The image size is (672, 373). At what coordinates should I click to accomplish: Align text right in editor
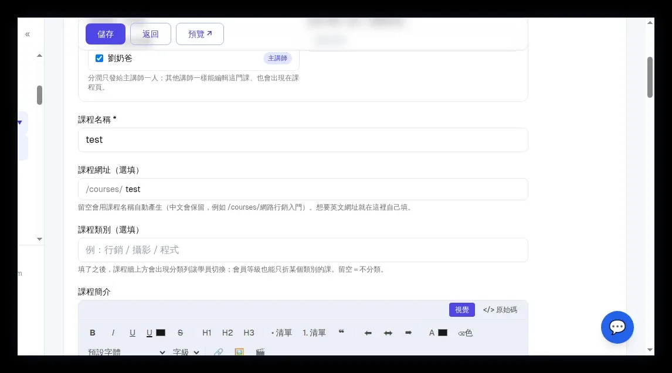(x=409, y=333)
